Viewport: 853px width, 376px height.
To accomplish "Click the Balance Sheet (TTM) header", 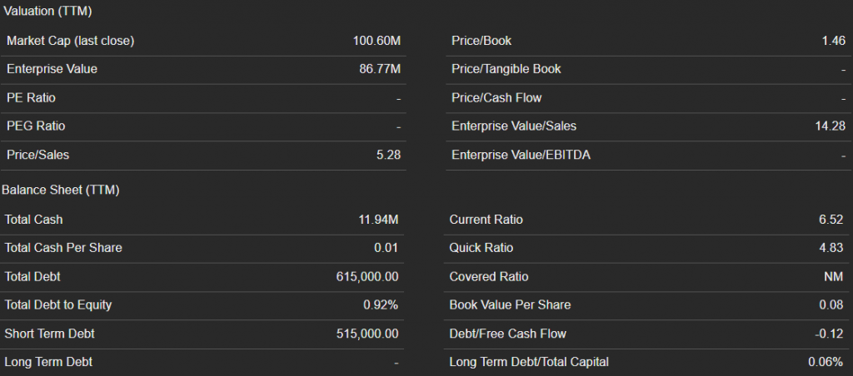I will click(x=61, y=190).
